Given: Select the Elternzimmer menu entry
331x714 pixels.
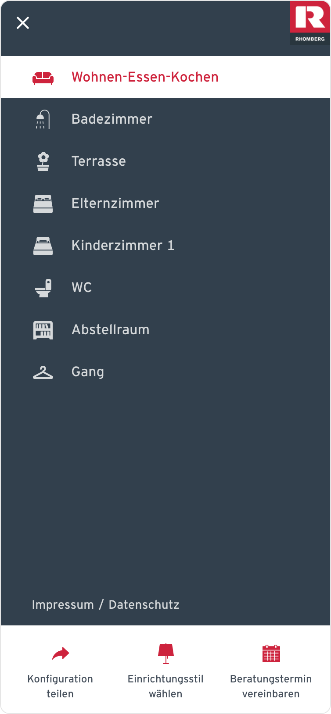Looking at the screenshot, I should pos(115,203).
